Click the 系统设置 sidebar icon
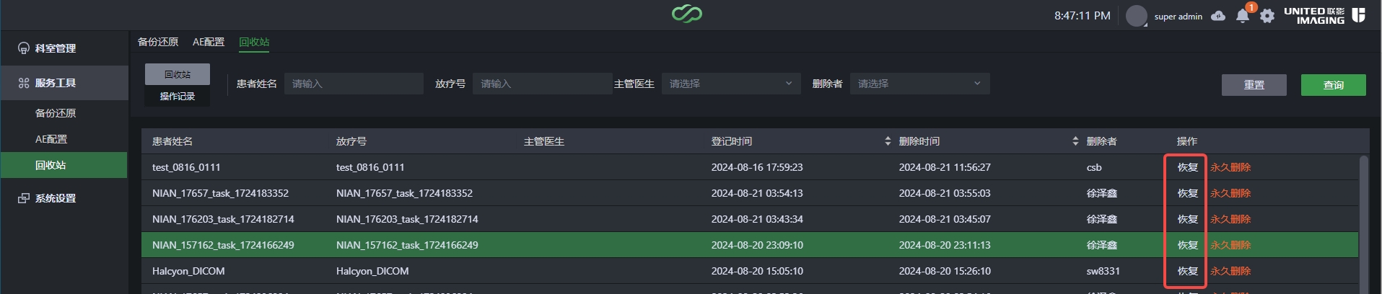Screen dimensions: 1382x294 [x=24, y=198]
